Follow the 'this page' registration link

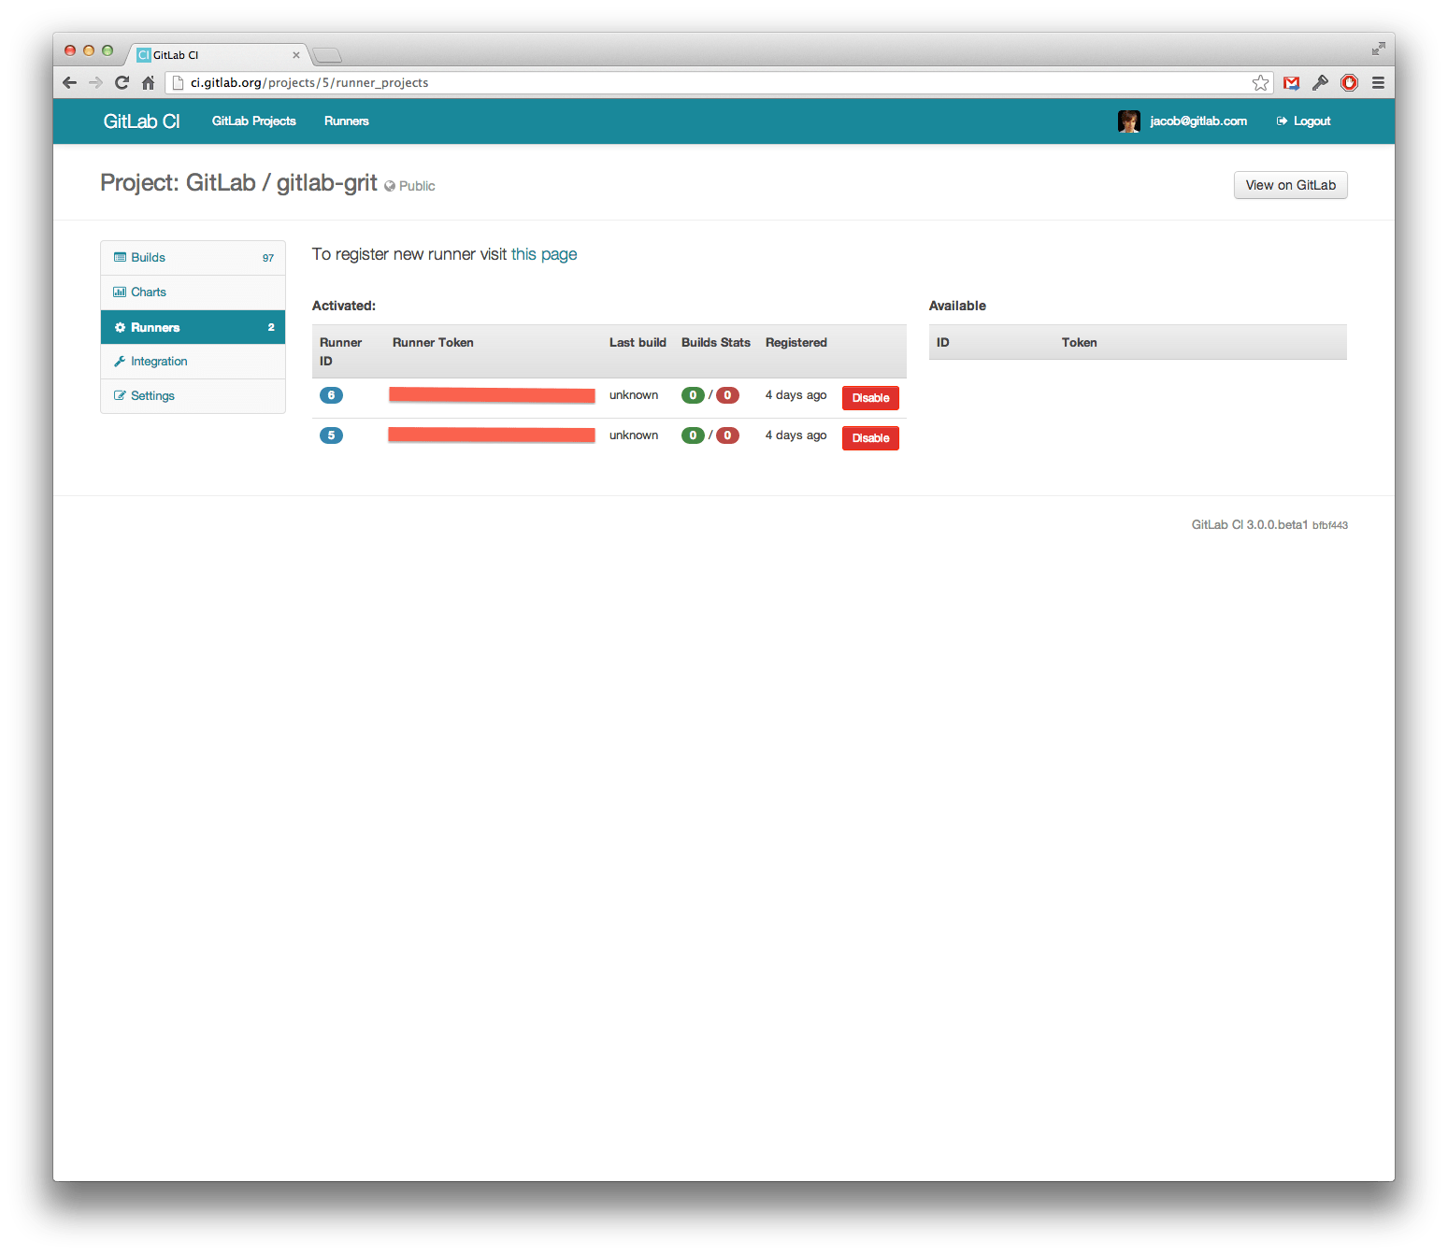click(543, 254)
